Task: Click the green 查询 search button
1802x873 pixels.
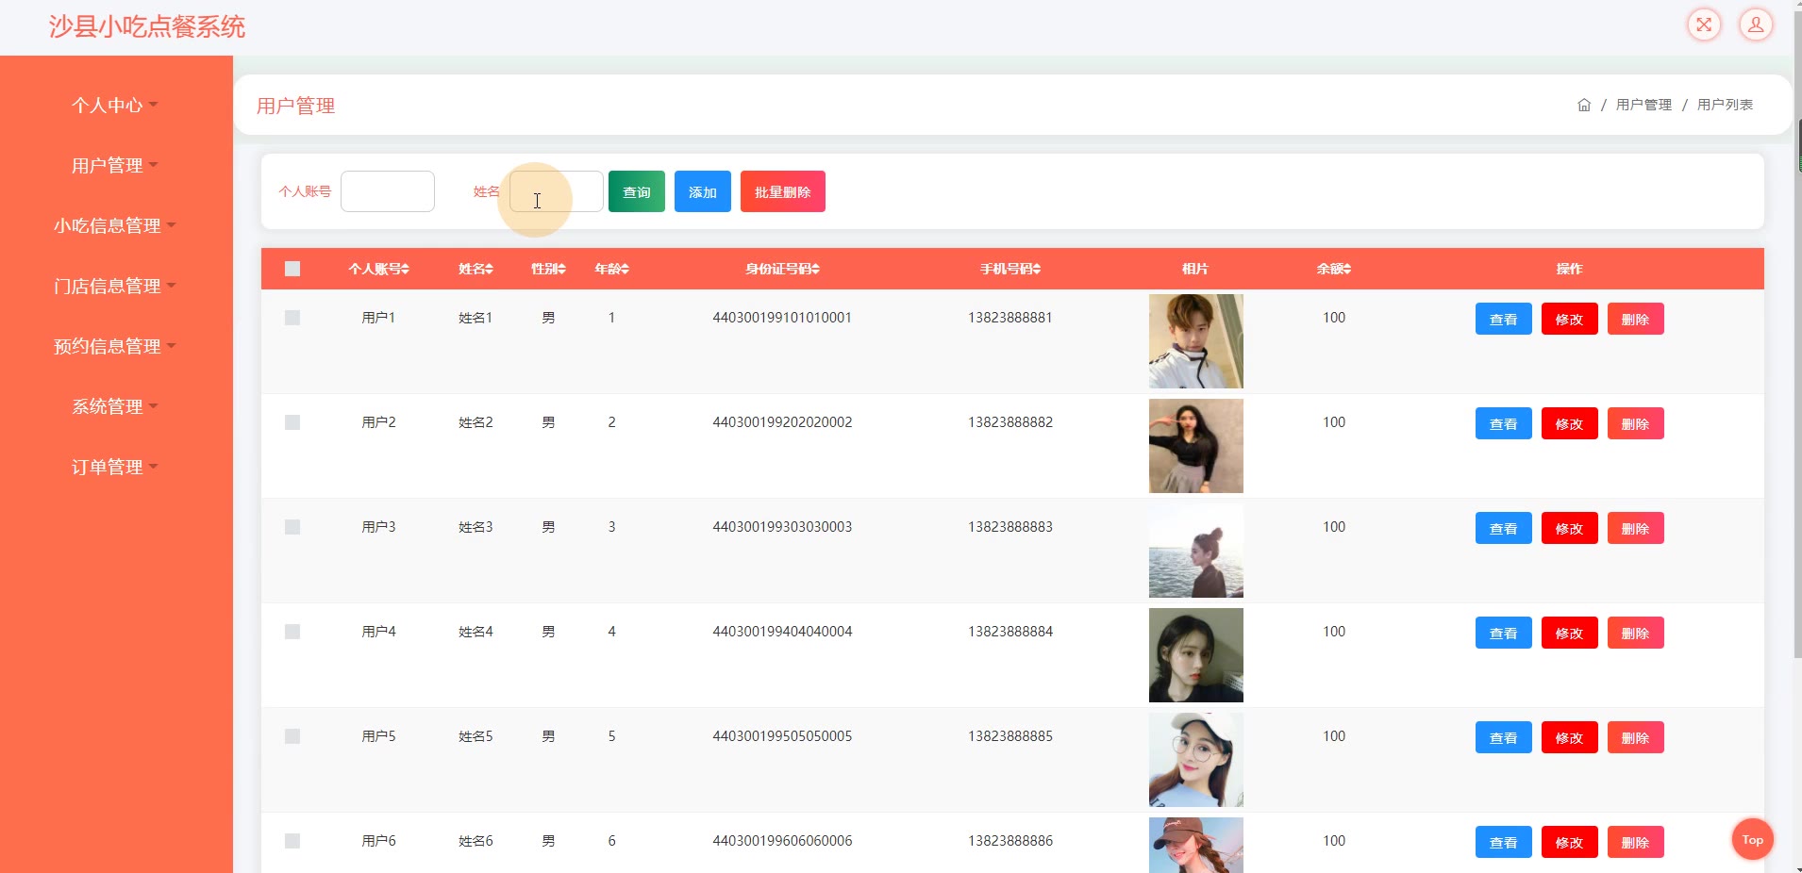Action: 636,191
